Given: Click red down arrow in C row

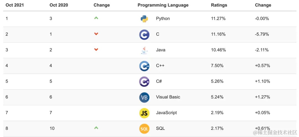Looking at the screenshot, I should (96, 34).
